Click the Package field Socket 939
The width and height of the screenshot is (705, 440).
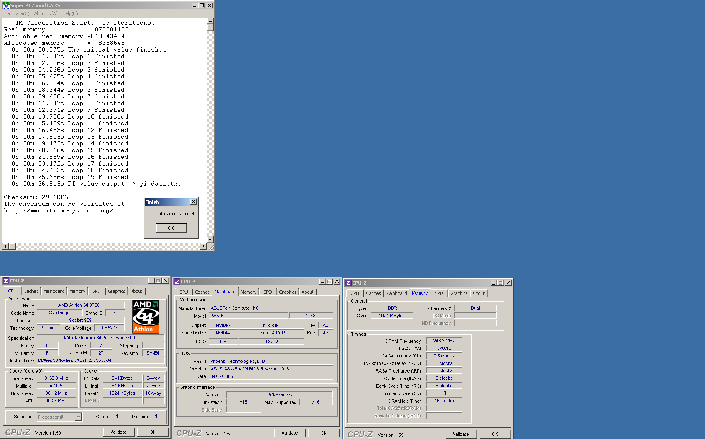click(x=80, y=320)
